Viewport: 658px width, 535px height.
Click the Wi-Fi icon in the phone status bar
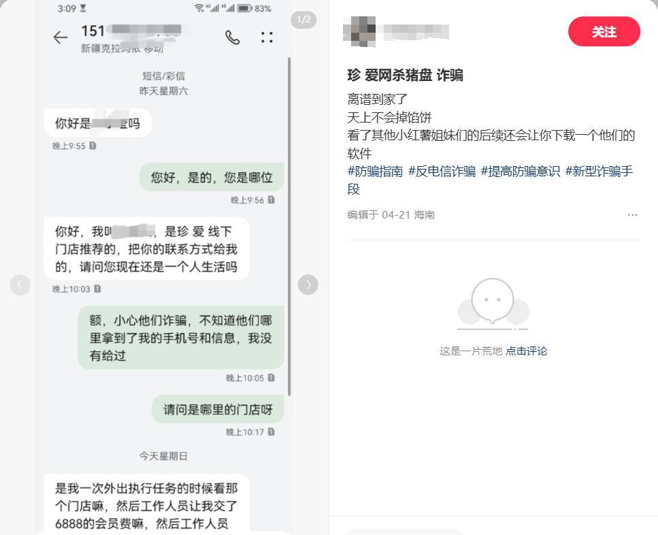[x=199, y=8]
